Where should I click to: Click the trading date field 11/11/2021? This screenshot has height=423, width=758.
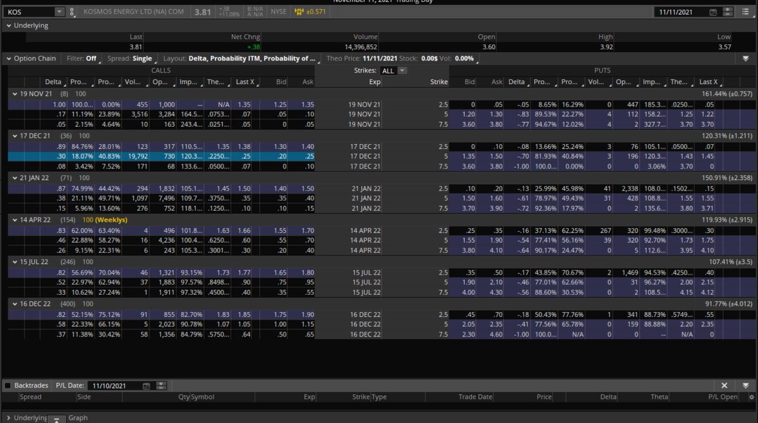coord(681,12)
